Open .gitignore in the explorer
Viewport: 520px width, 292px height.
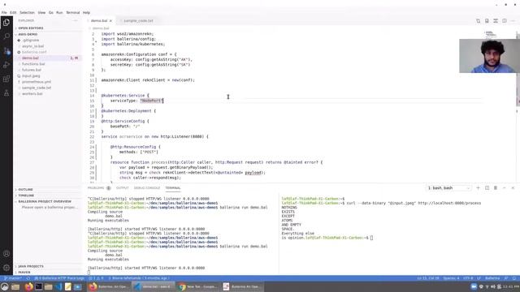(x=31, y=40)
